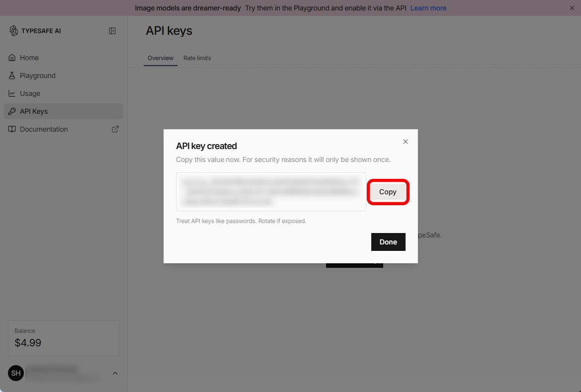Open Documentation in the sidebar

click(x=63, y=129)
